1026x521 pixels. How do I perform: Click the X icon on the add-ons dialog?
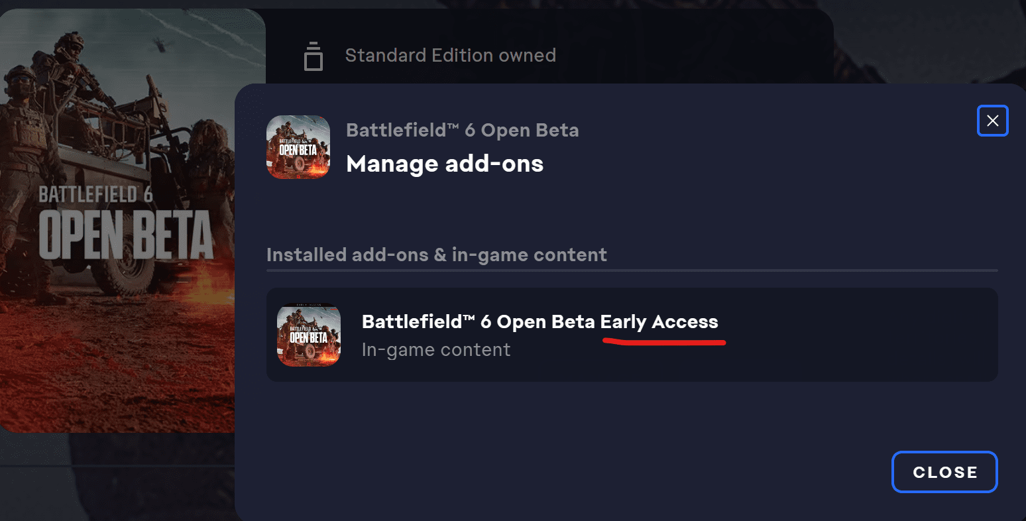(992, 121)
